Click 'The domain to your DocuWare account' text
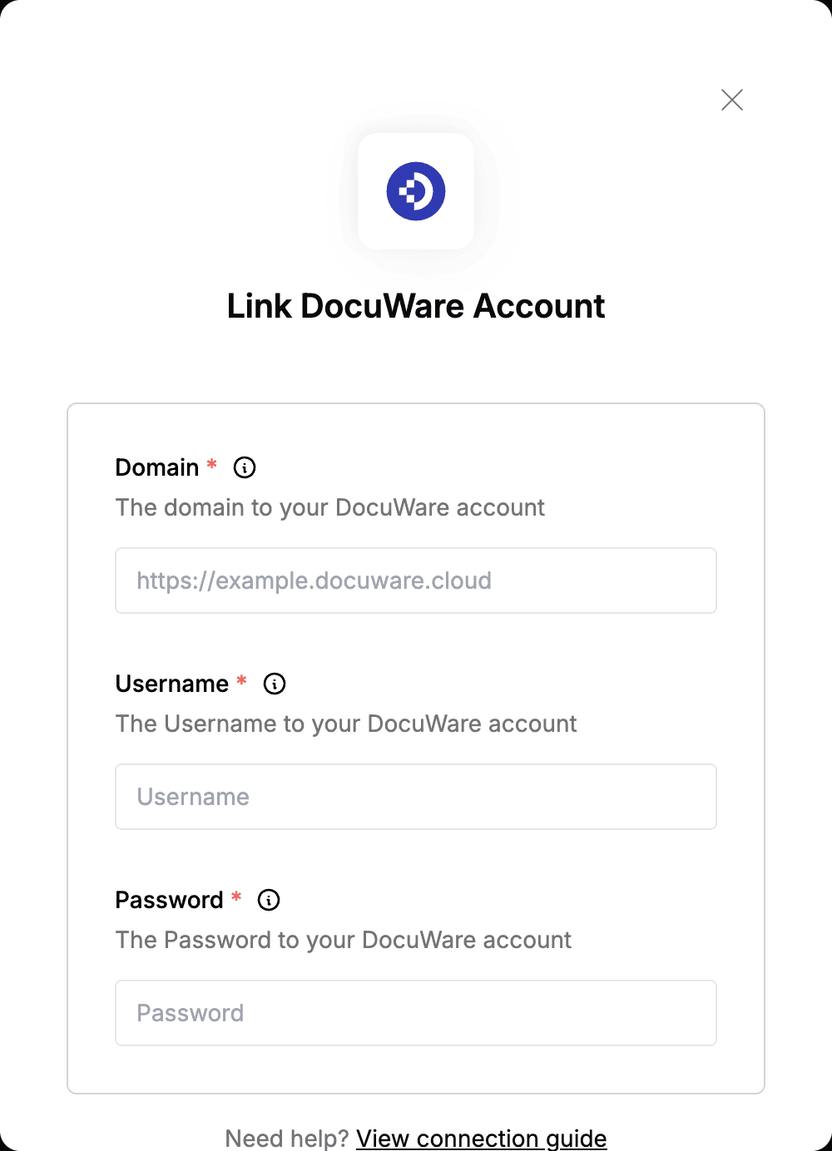 330,507
